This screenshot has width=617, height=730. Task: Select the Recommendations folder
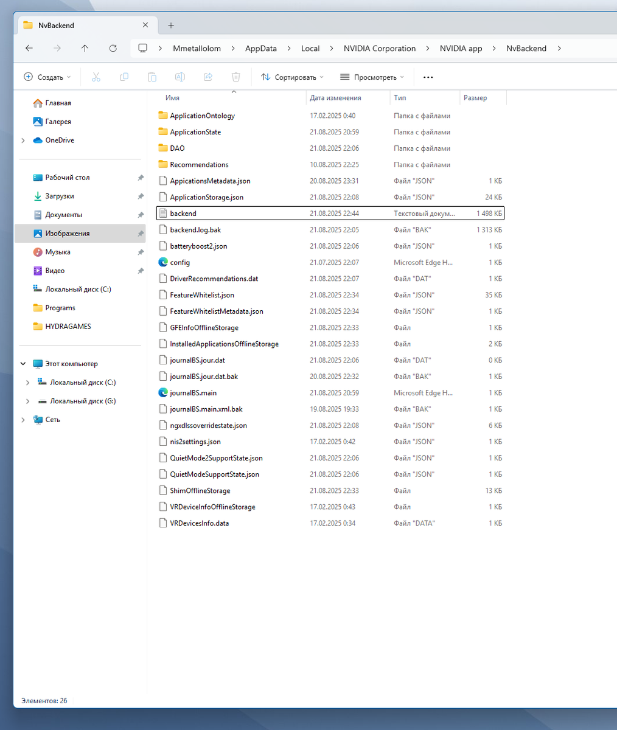tap(330, 165)
